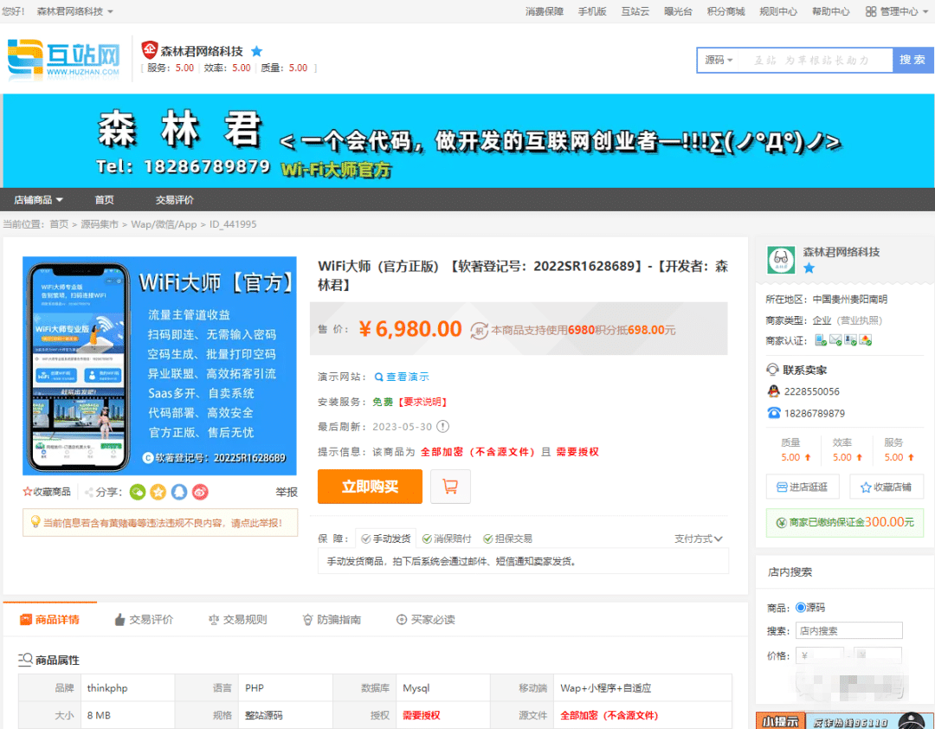Share via green WeChat icon

click(x=138, y=492)
